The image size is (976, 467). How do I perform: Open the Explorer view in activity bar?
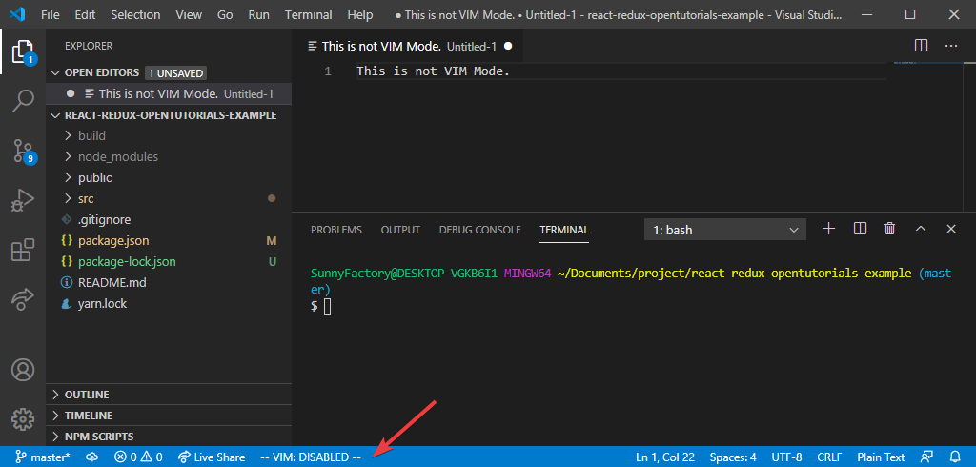(x=23, y=53)
